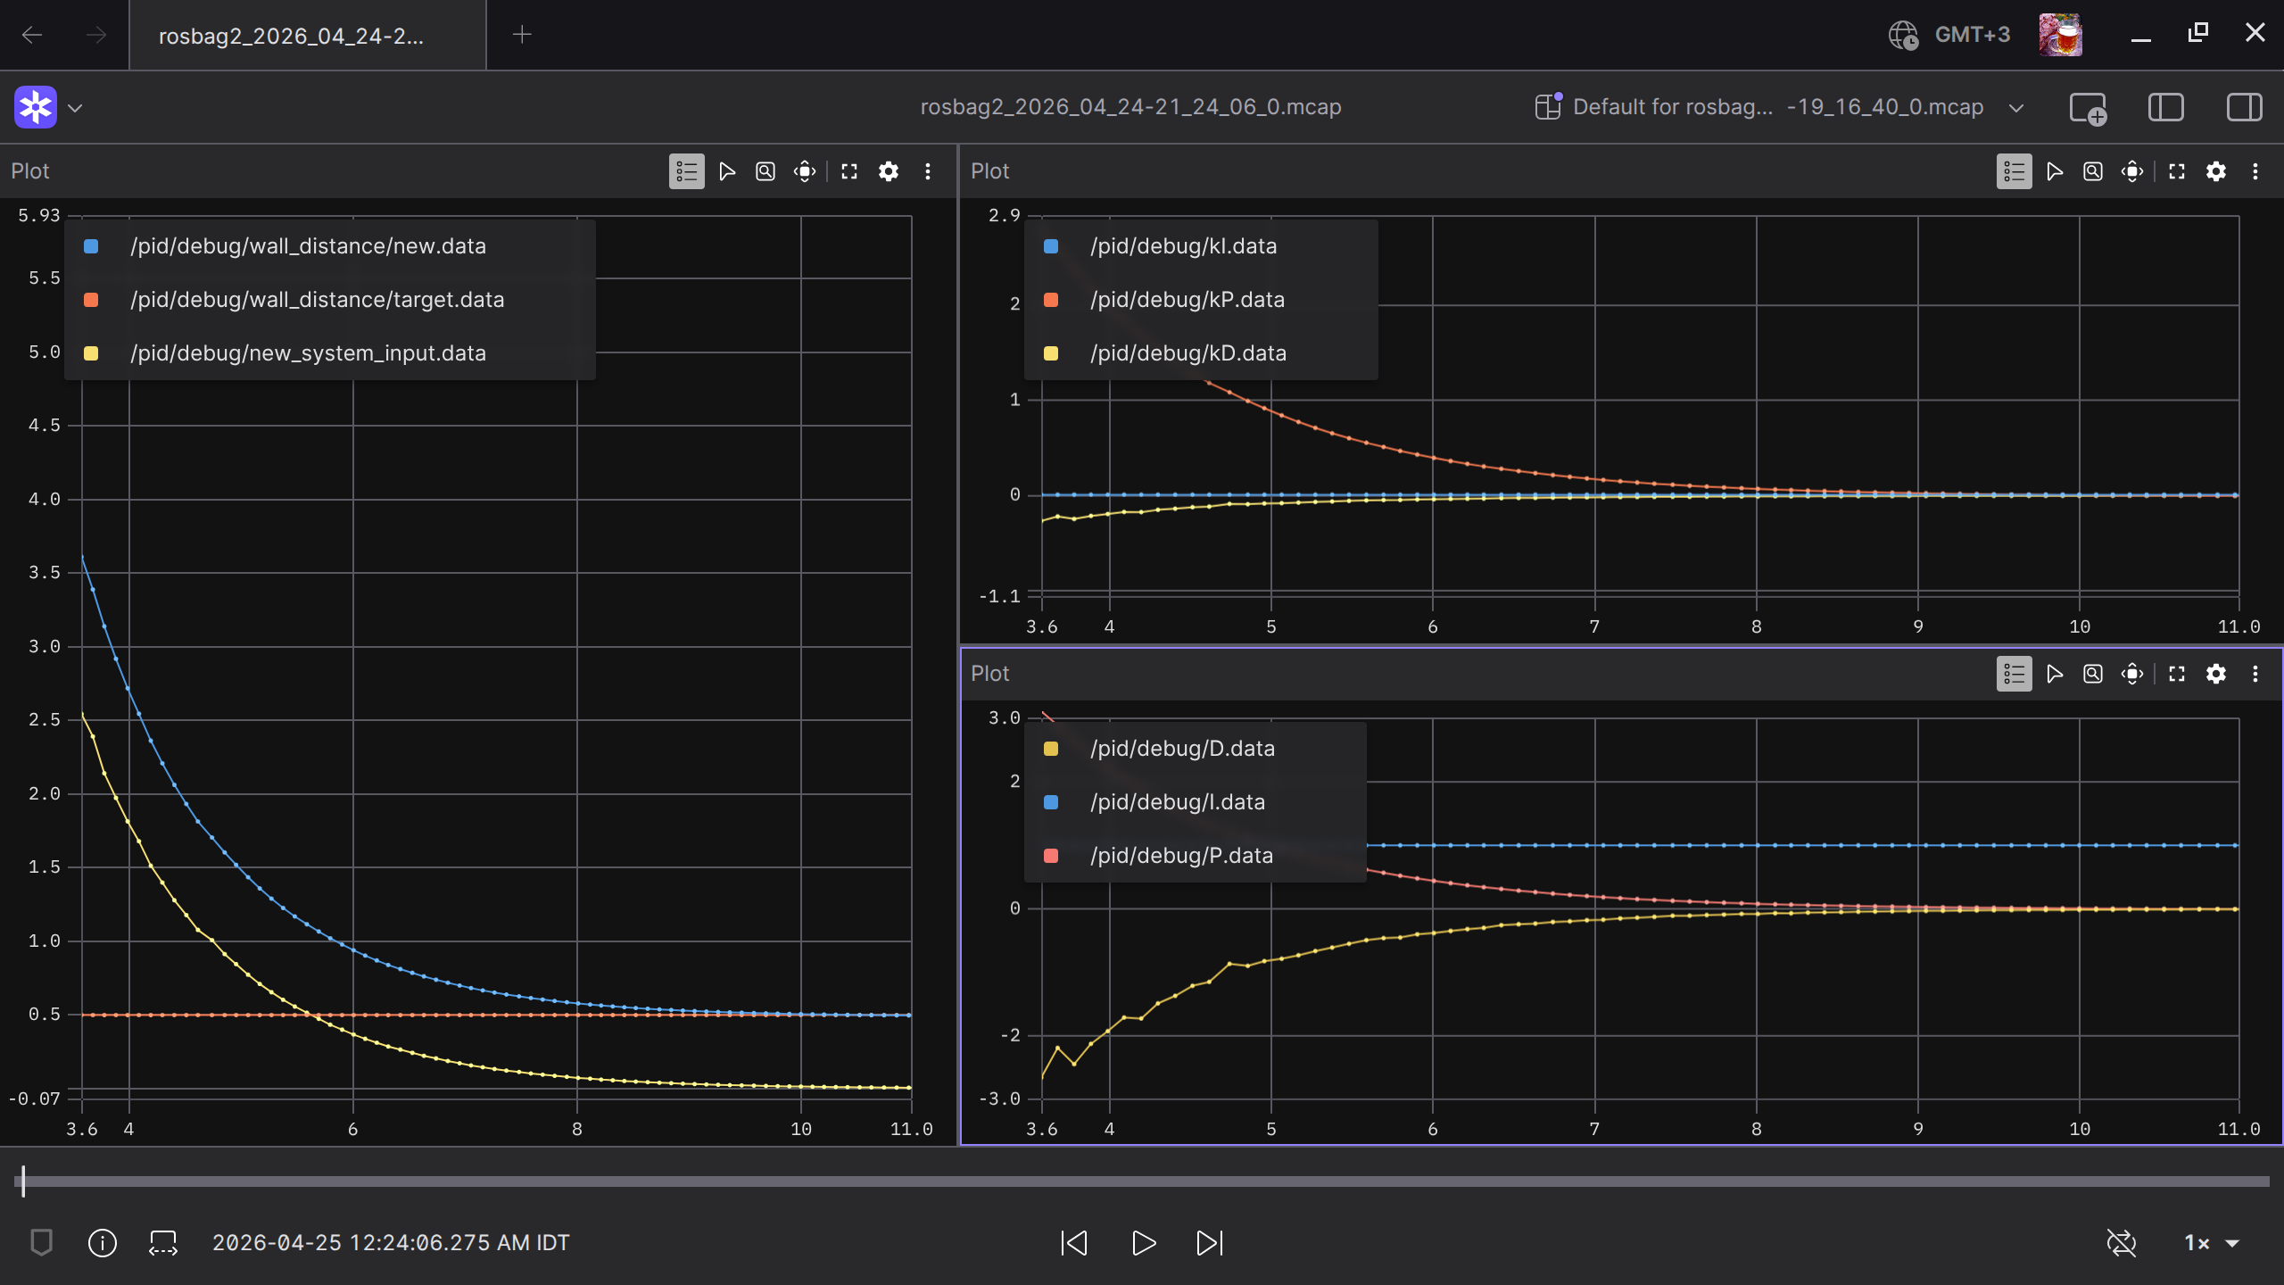
Task: Select the pan tool on the left plot
Action: (804, 171)
